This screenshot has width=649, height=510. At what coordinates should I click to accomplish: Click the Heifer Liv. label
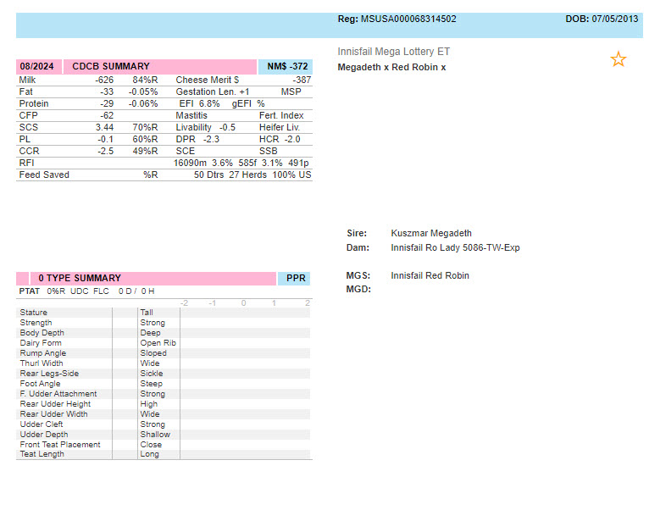tap(280, 127)
